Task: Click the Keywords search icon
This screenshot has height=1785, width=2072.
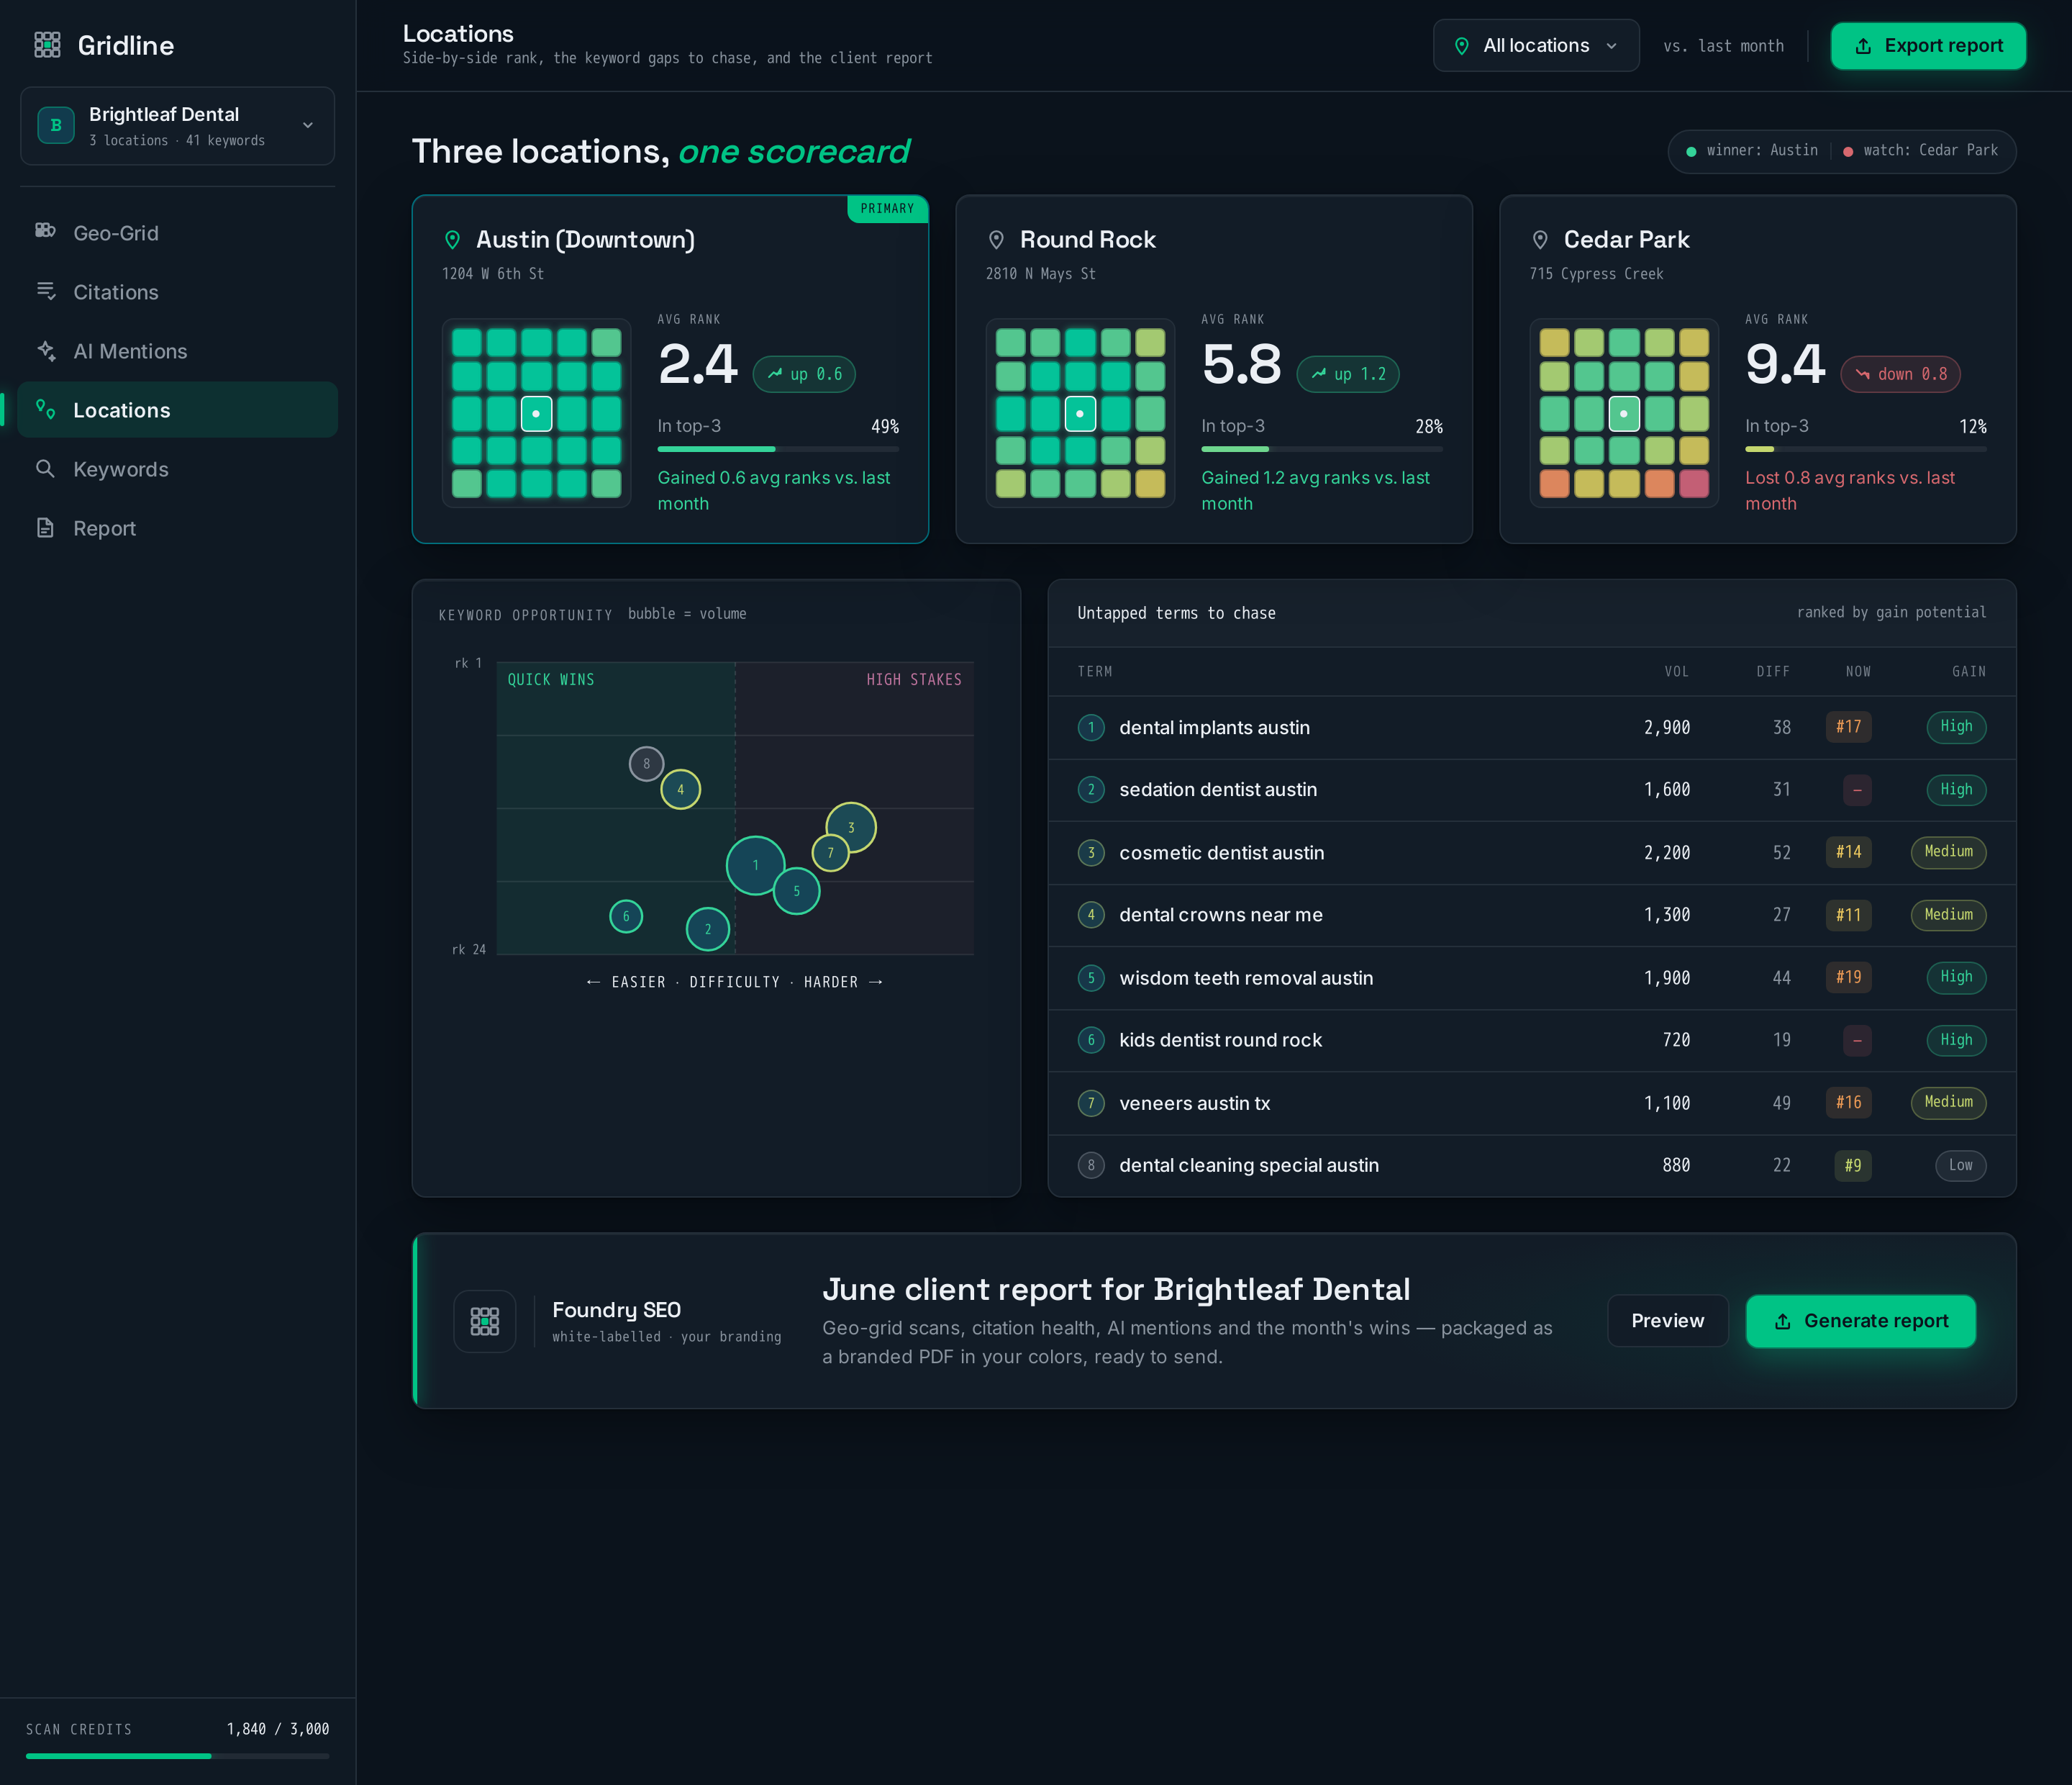Action: click(x=45, y=469)
